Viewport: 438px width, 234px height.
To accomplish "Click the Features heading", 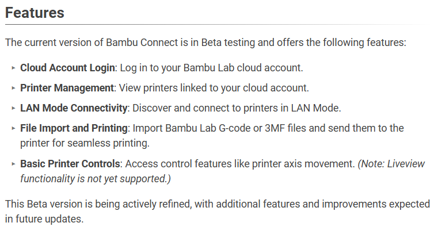I will pyautogui.click(x=35, y=13).
